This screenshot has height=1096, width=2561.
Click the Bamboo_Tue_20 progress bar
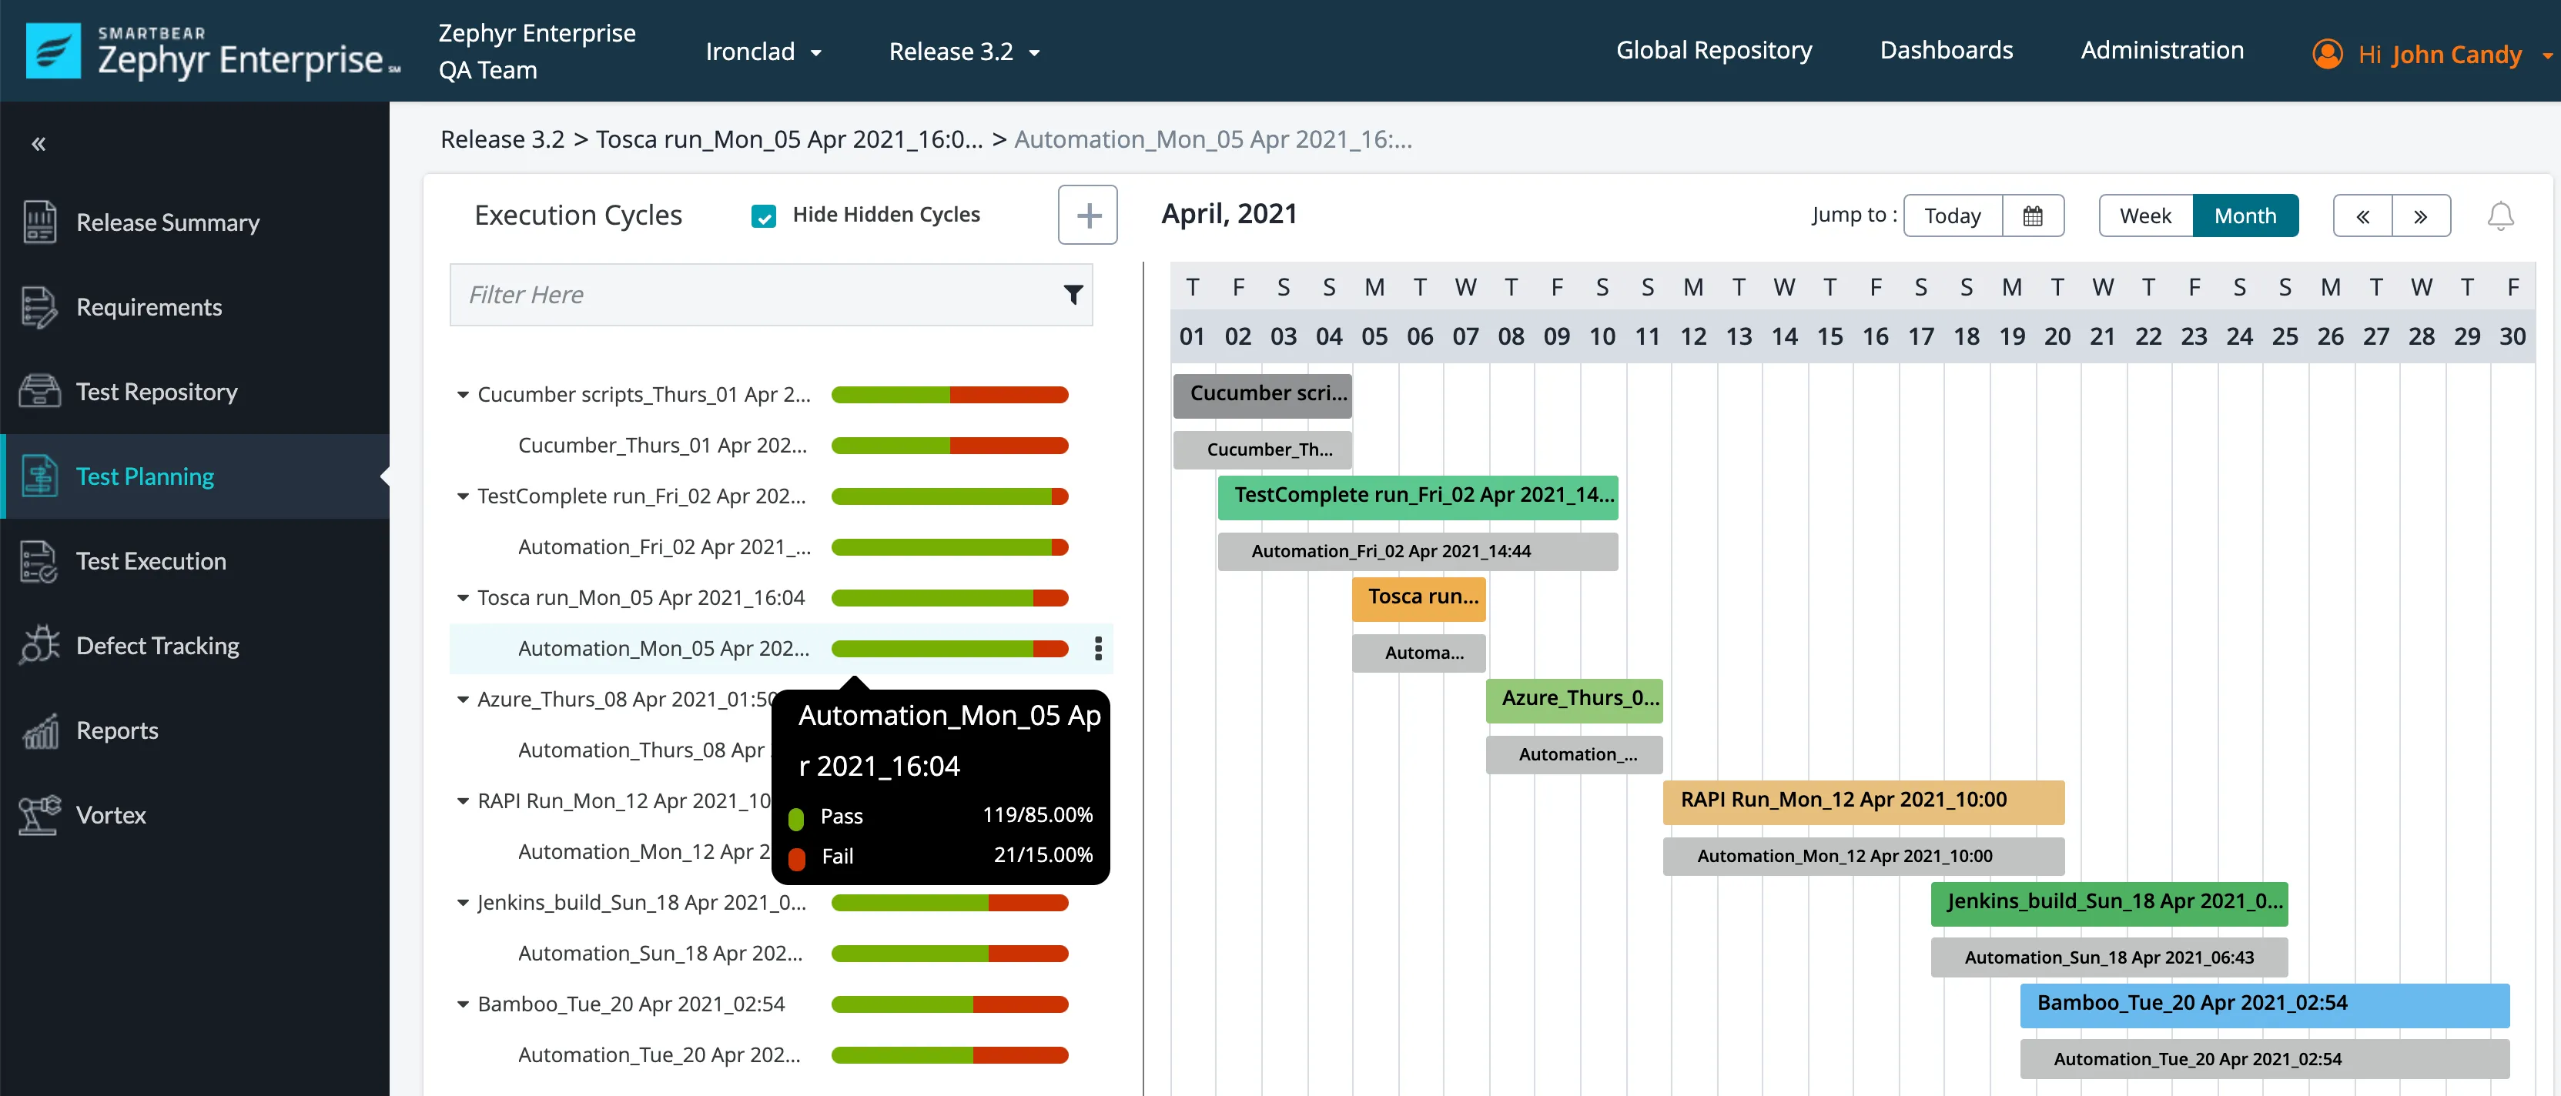949,1004
